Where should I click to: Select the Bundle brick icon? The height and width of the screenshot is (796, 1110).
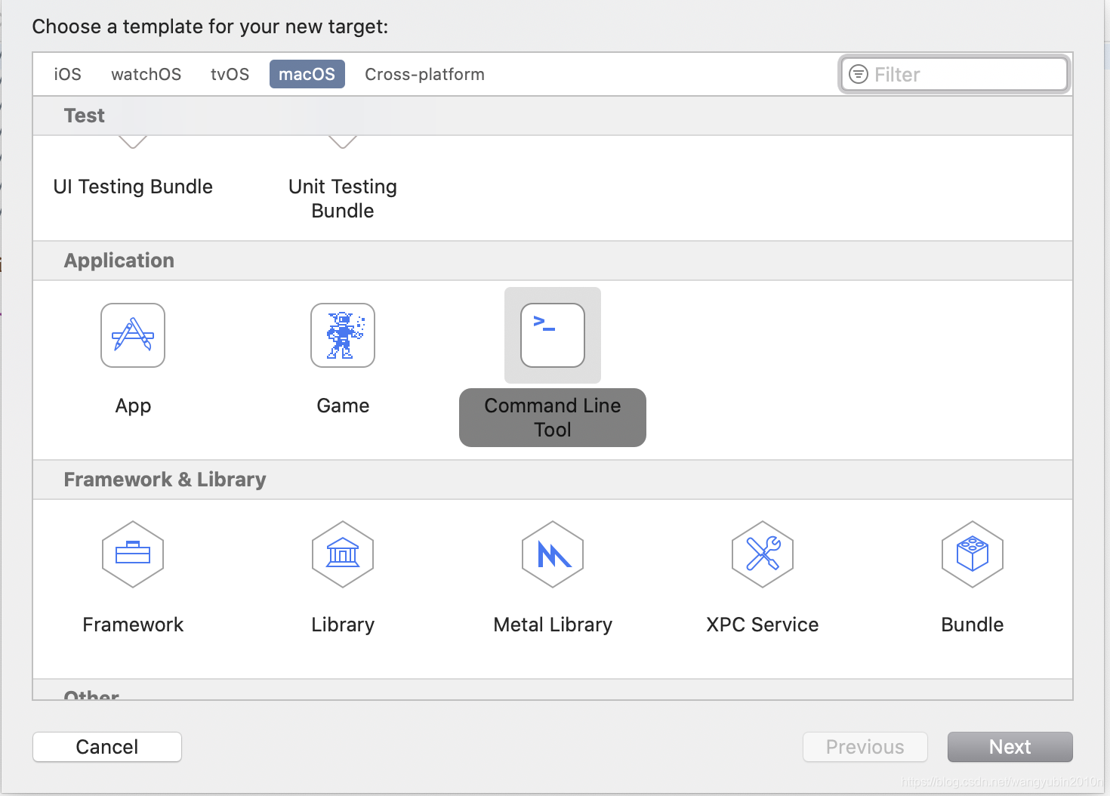click(973, 554)
